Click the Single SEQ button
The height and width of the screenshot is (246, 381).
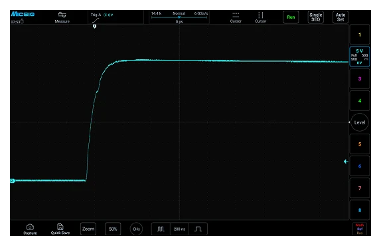click(316, 17)
